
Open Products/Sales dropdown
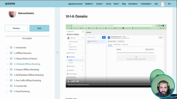[x=146, y=4]
